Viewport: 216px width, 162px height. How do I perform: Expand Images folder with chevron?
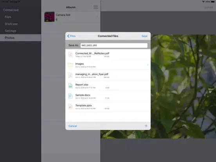(148, 65)
